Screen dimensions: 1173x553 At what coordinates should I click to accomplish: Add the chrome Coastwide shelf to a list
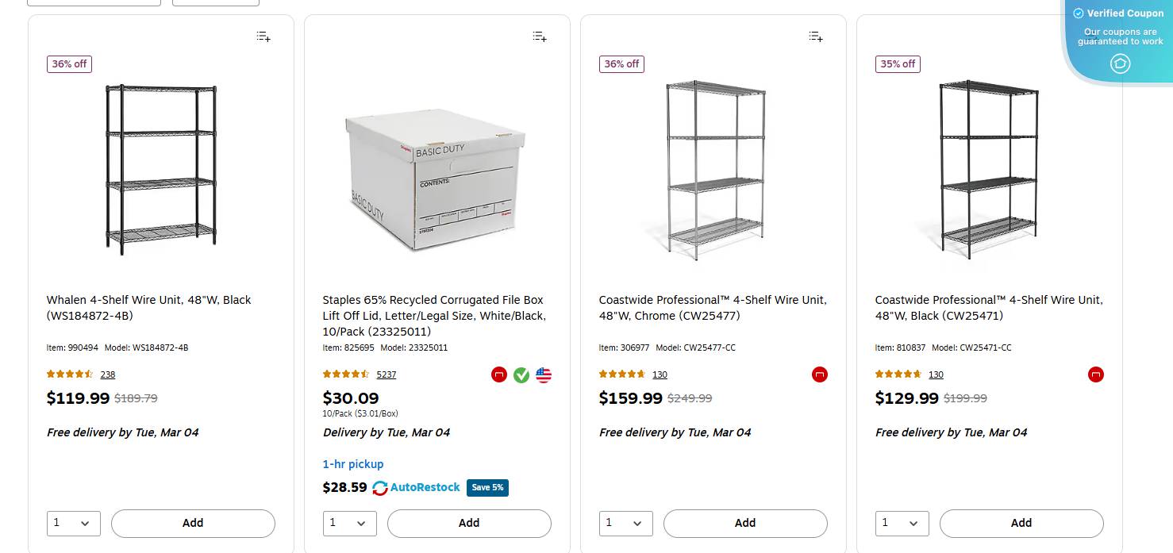[815, 36]
